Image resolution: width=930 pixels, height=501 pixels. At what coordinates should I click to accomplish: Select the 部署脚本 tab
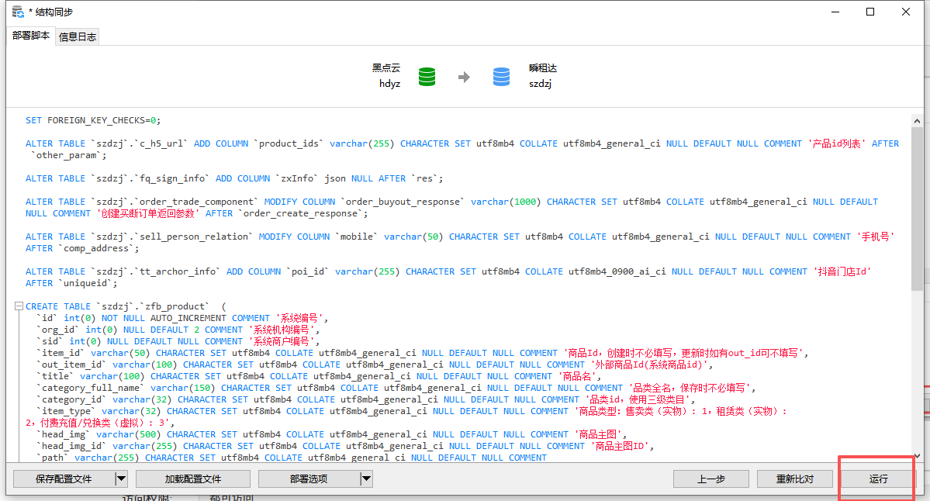tap(31, 36)
